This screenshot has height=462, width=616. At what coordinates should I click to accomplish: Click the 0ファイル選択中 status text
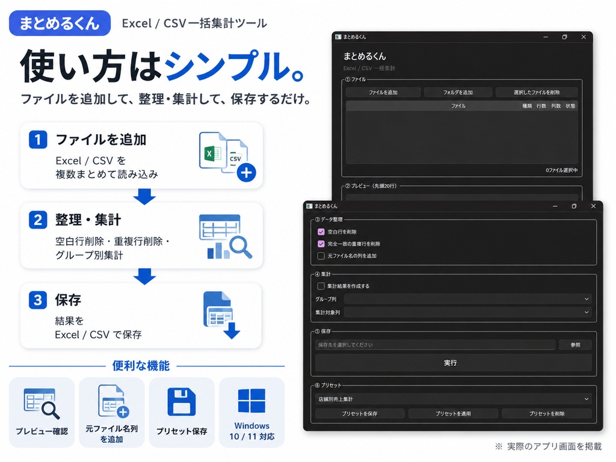coord(562,170)
